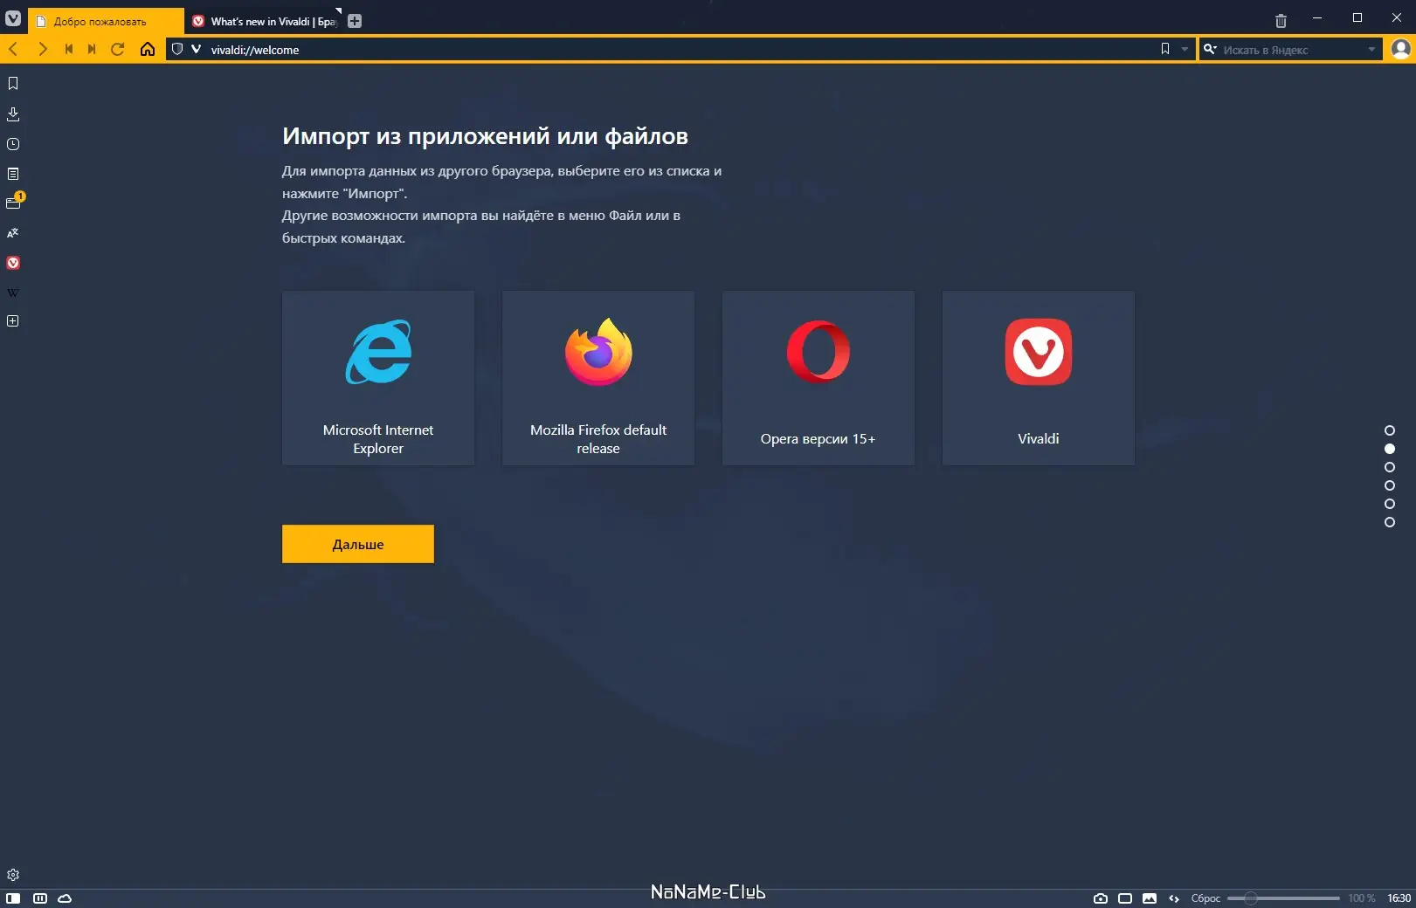Open the tab tiling icon in status bar
Viewport: 1416px width, 908px height.
pyautogui.click(x=40, y=898)
